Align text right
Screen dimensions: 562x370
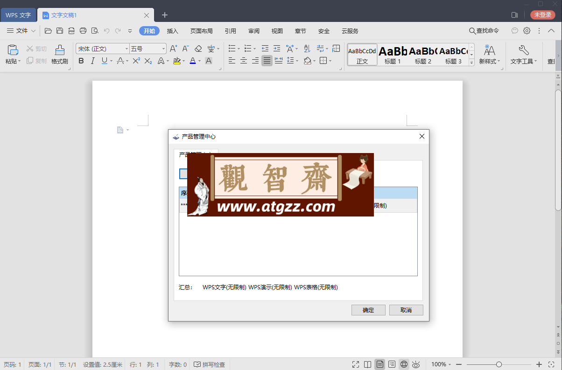[255, 61]
